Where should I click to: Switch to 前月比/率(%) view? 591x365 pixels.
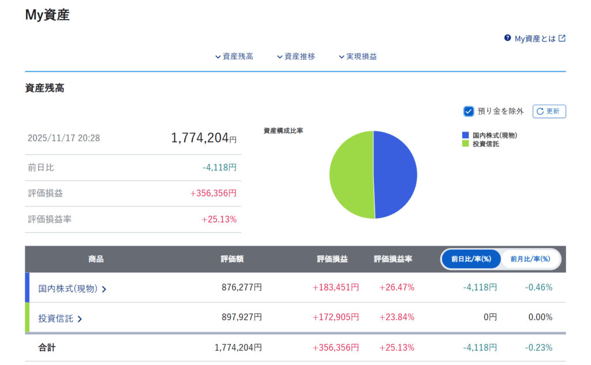530,259
